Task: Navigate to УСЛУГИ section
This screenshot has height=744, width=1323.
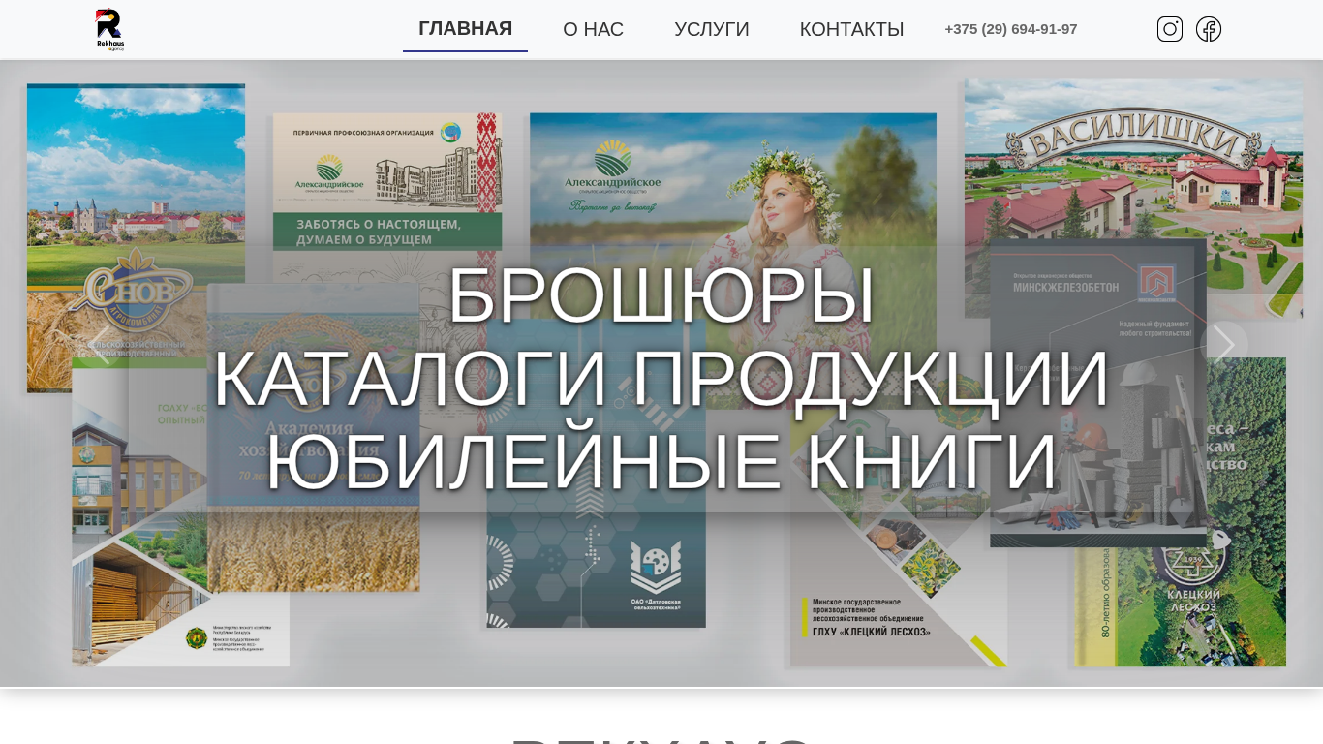Action: point(712,30)
